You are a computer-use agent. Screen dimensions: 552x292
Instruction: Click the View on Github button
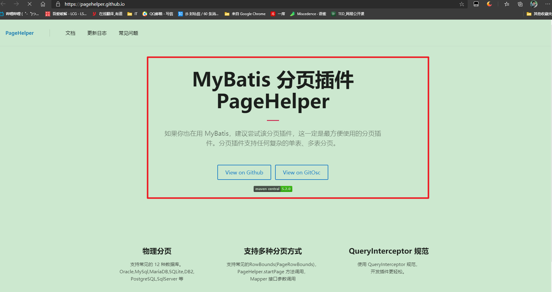[x=244, y=172]
